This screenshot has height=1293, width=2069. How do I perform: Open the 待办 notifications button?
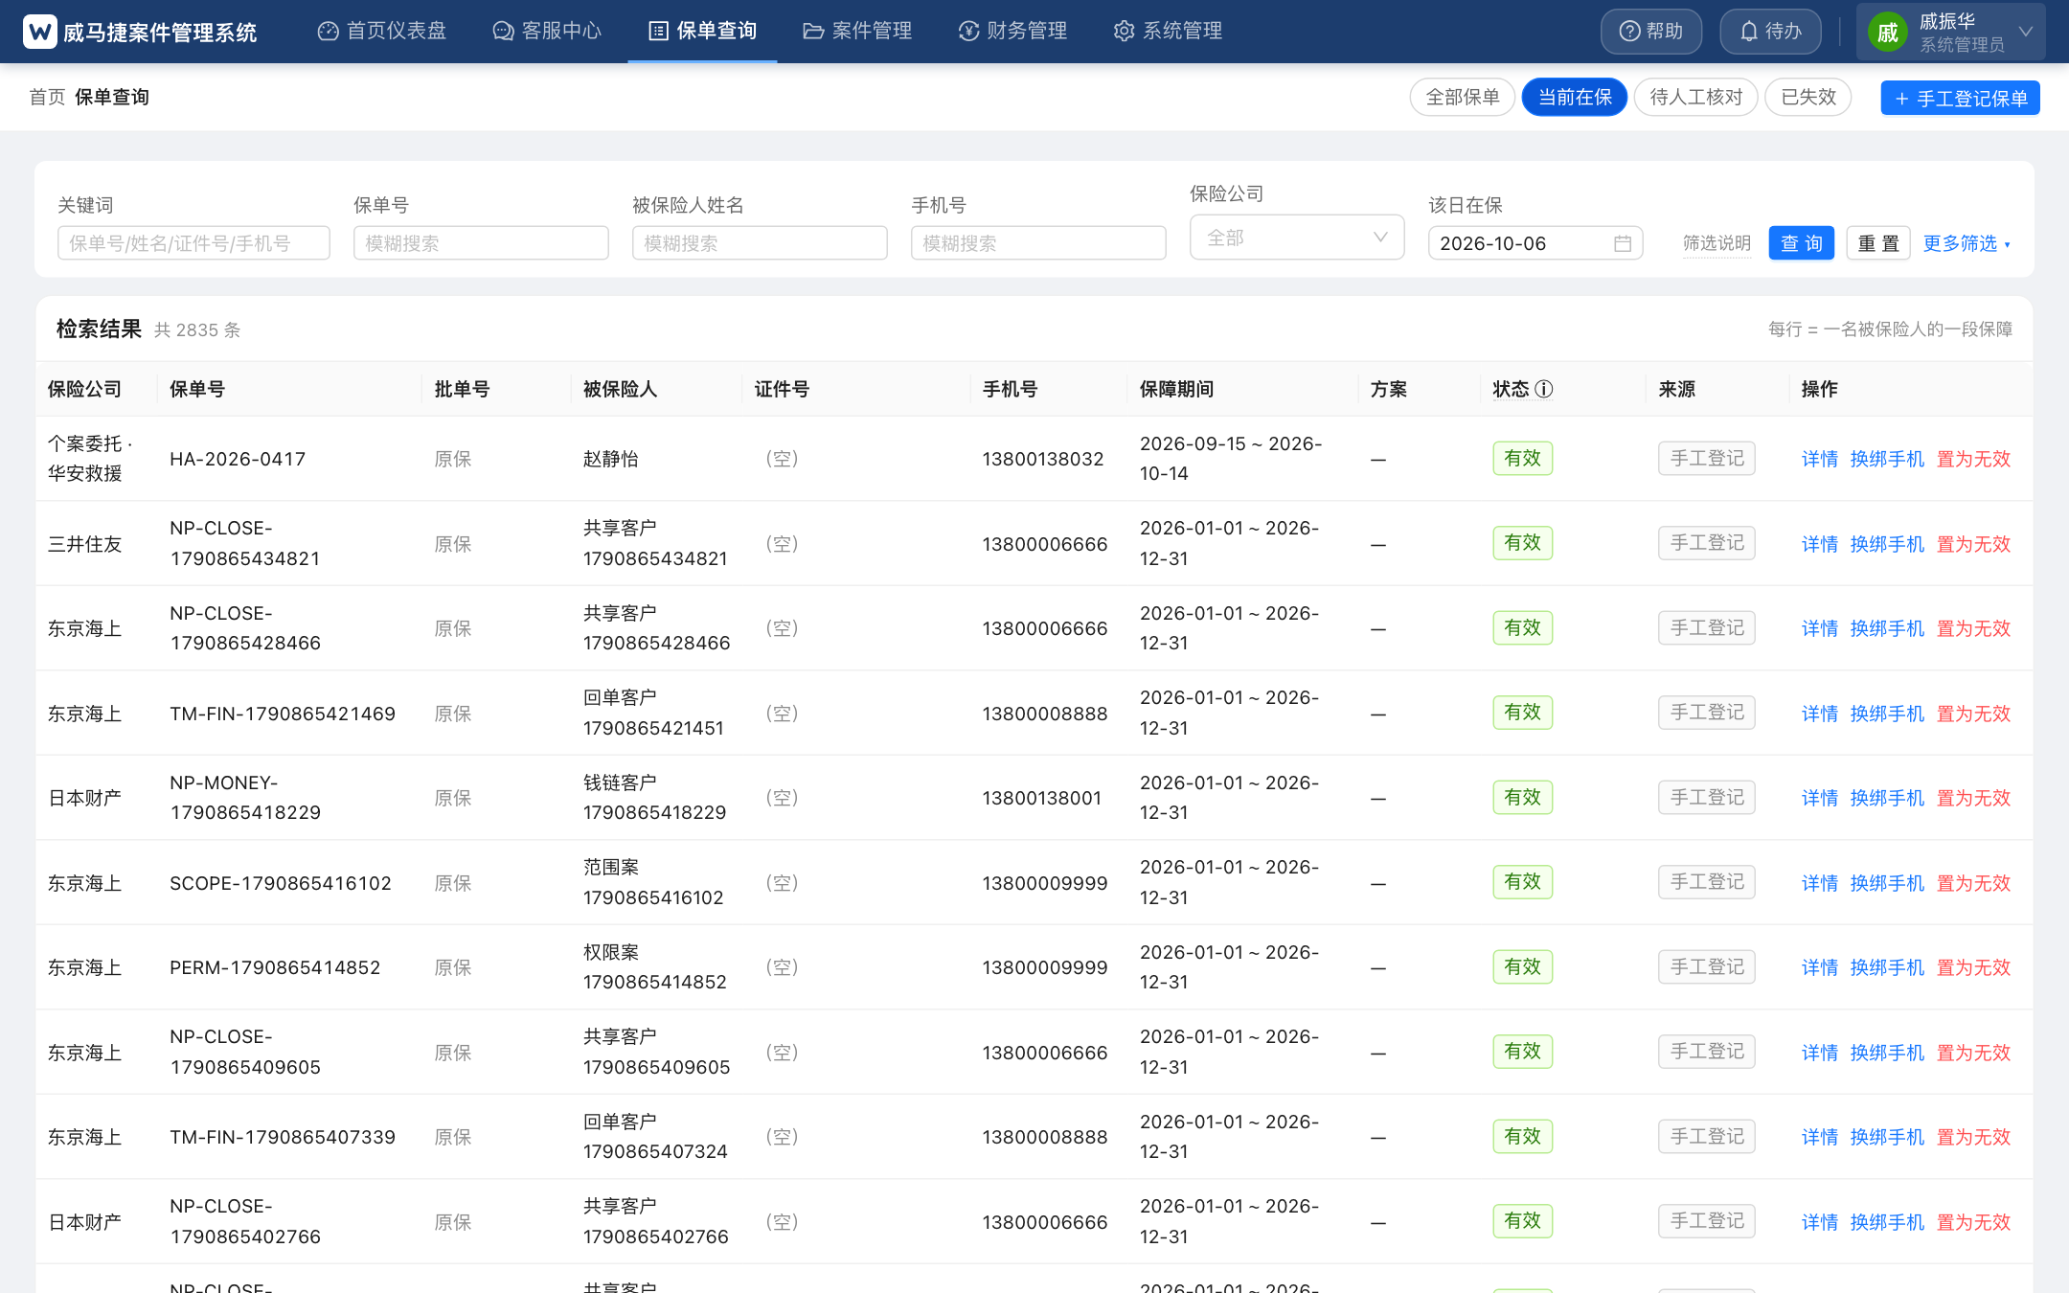coord(1770,32)
